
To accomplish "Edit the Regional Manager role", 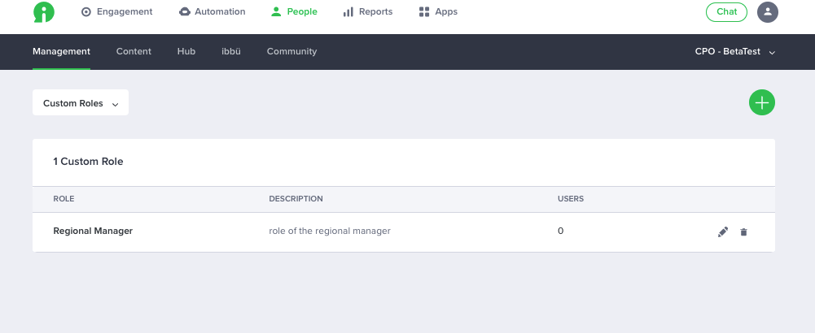I will coord(723,231).
